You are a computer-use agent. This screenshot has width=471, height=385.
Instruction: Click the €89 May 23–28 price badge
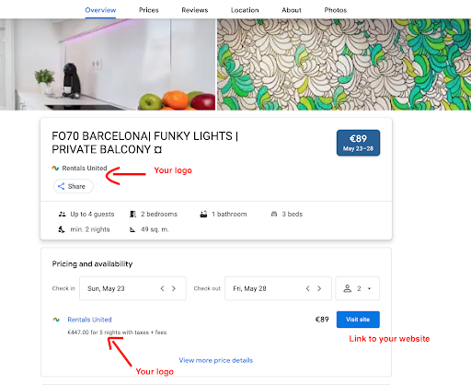point(358,143)
